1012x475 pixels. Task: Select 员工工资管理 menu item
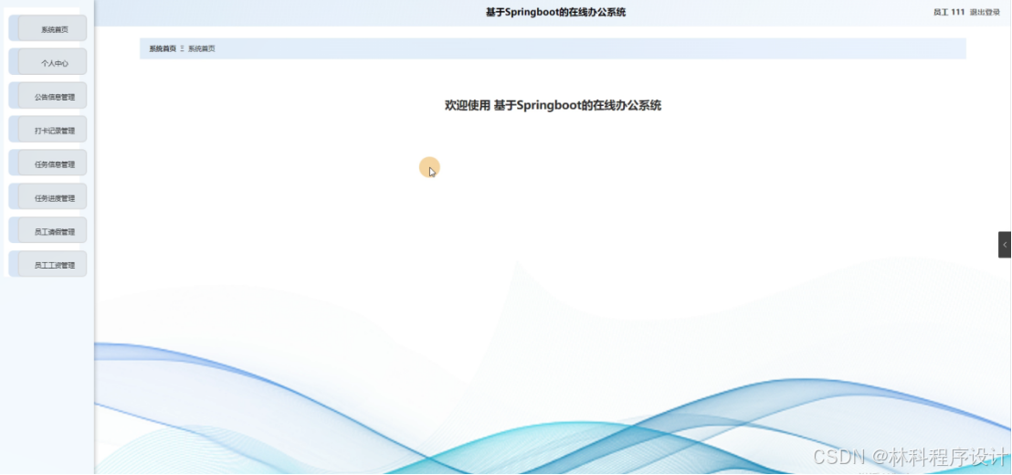pyautogui.click(x=47, y=264)
